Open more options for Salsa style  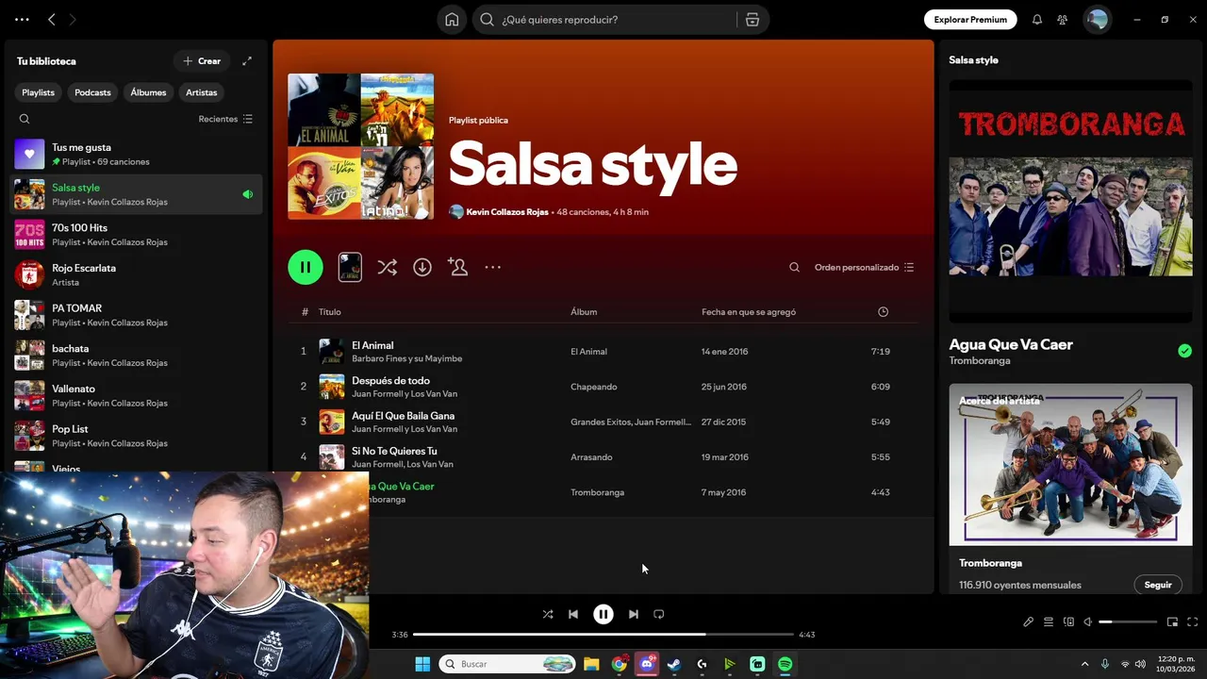492,267
